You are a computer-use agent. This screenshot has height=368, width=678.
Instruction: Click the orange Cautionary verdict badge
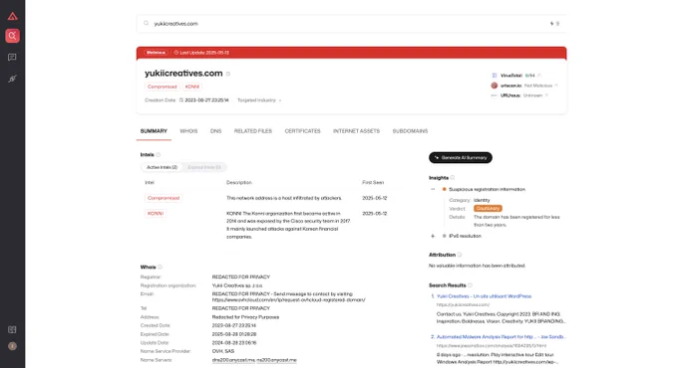[x=488, y=209]
